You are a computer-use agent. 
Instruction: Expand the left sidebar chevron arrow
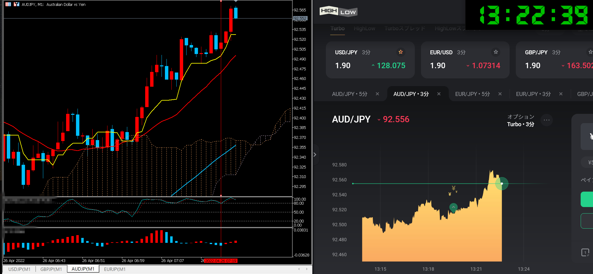tap(315, 154)
